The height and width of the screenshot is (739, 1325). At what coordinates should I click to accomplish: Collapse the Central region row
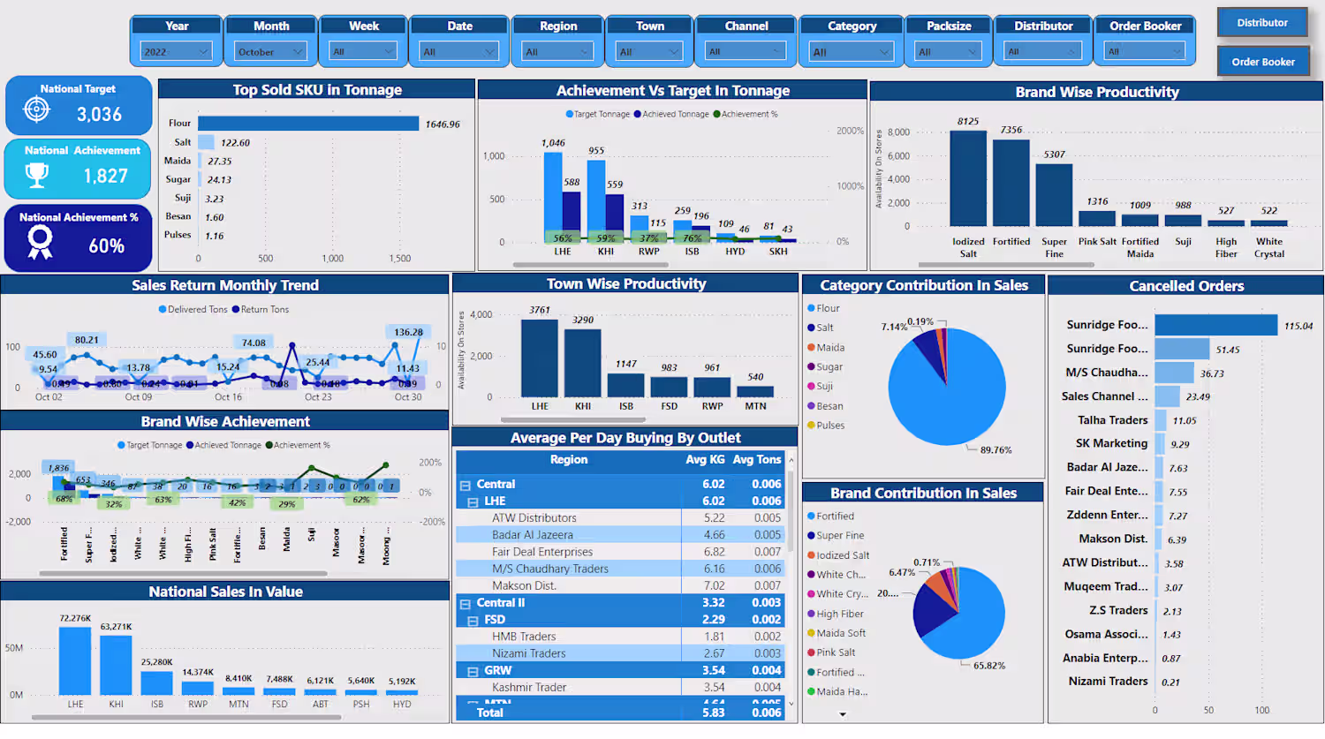pos(465,485)
